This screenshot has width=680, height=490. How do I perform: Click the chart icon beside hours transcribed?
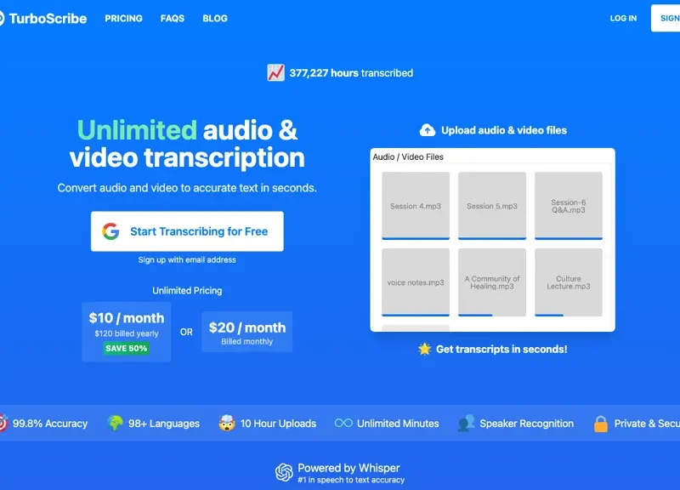pos(275,73)
